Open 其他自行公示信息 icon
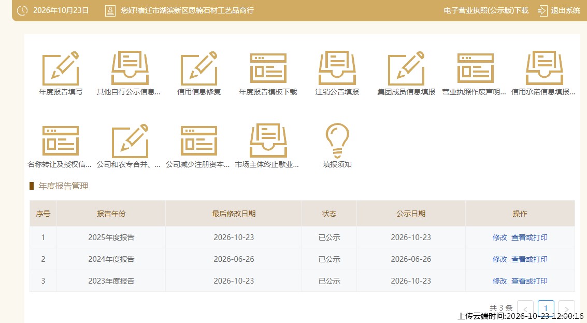The width and height of the screenshot is (587, 323). (x=130, y=68)
